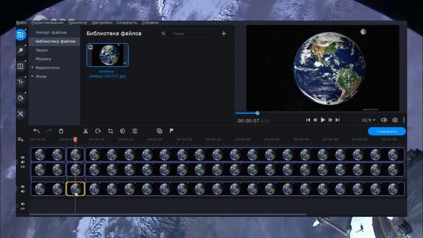423x238 pixels.
Task: Select Библиотека файлов in left panel
Action: [x=54, y=41]
